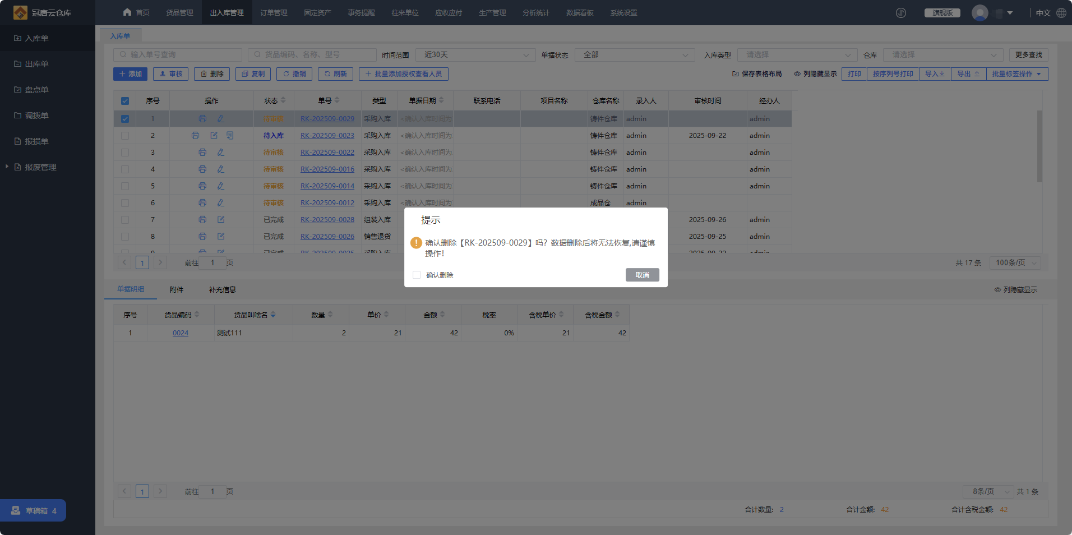Click print icon in row RK-202509-0026
The height and width of the screenshot is (535, 1072).
click(202, 237)
